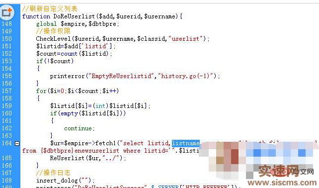This screenshot has height=188, width=319.
Task: Select line number 148 in the gutter
Action: 7,24
